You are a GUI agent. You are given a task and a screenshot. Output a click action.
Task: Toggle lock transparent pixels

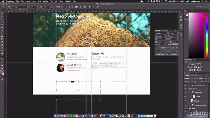click(x=189, y=82)
